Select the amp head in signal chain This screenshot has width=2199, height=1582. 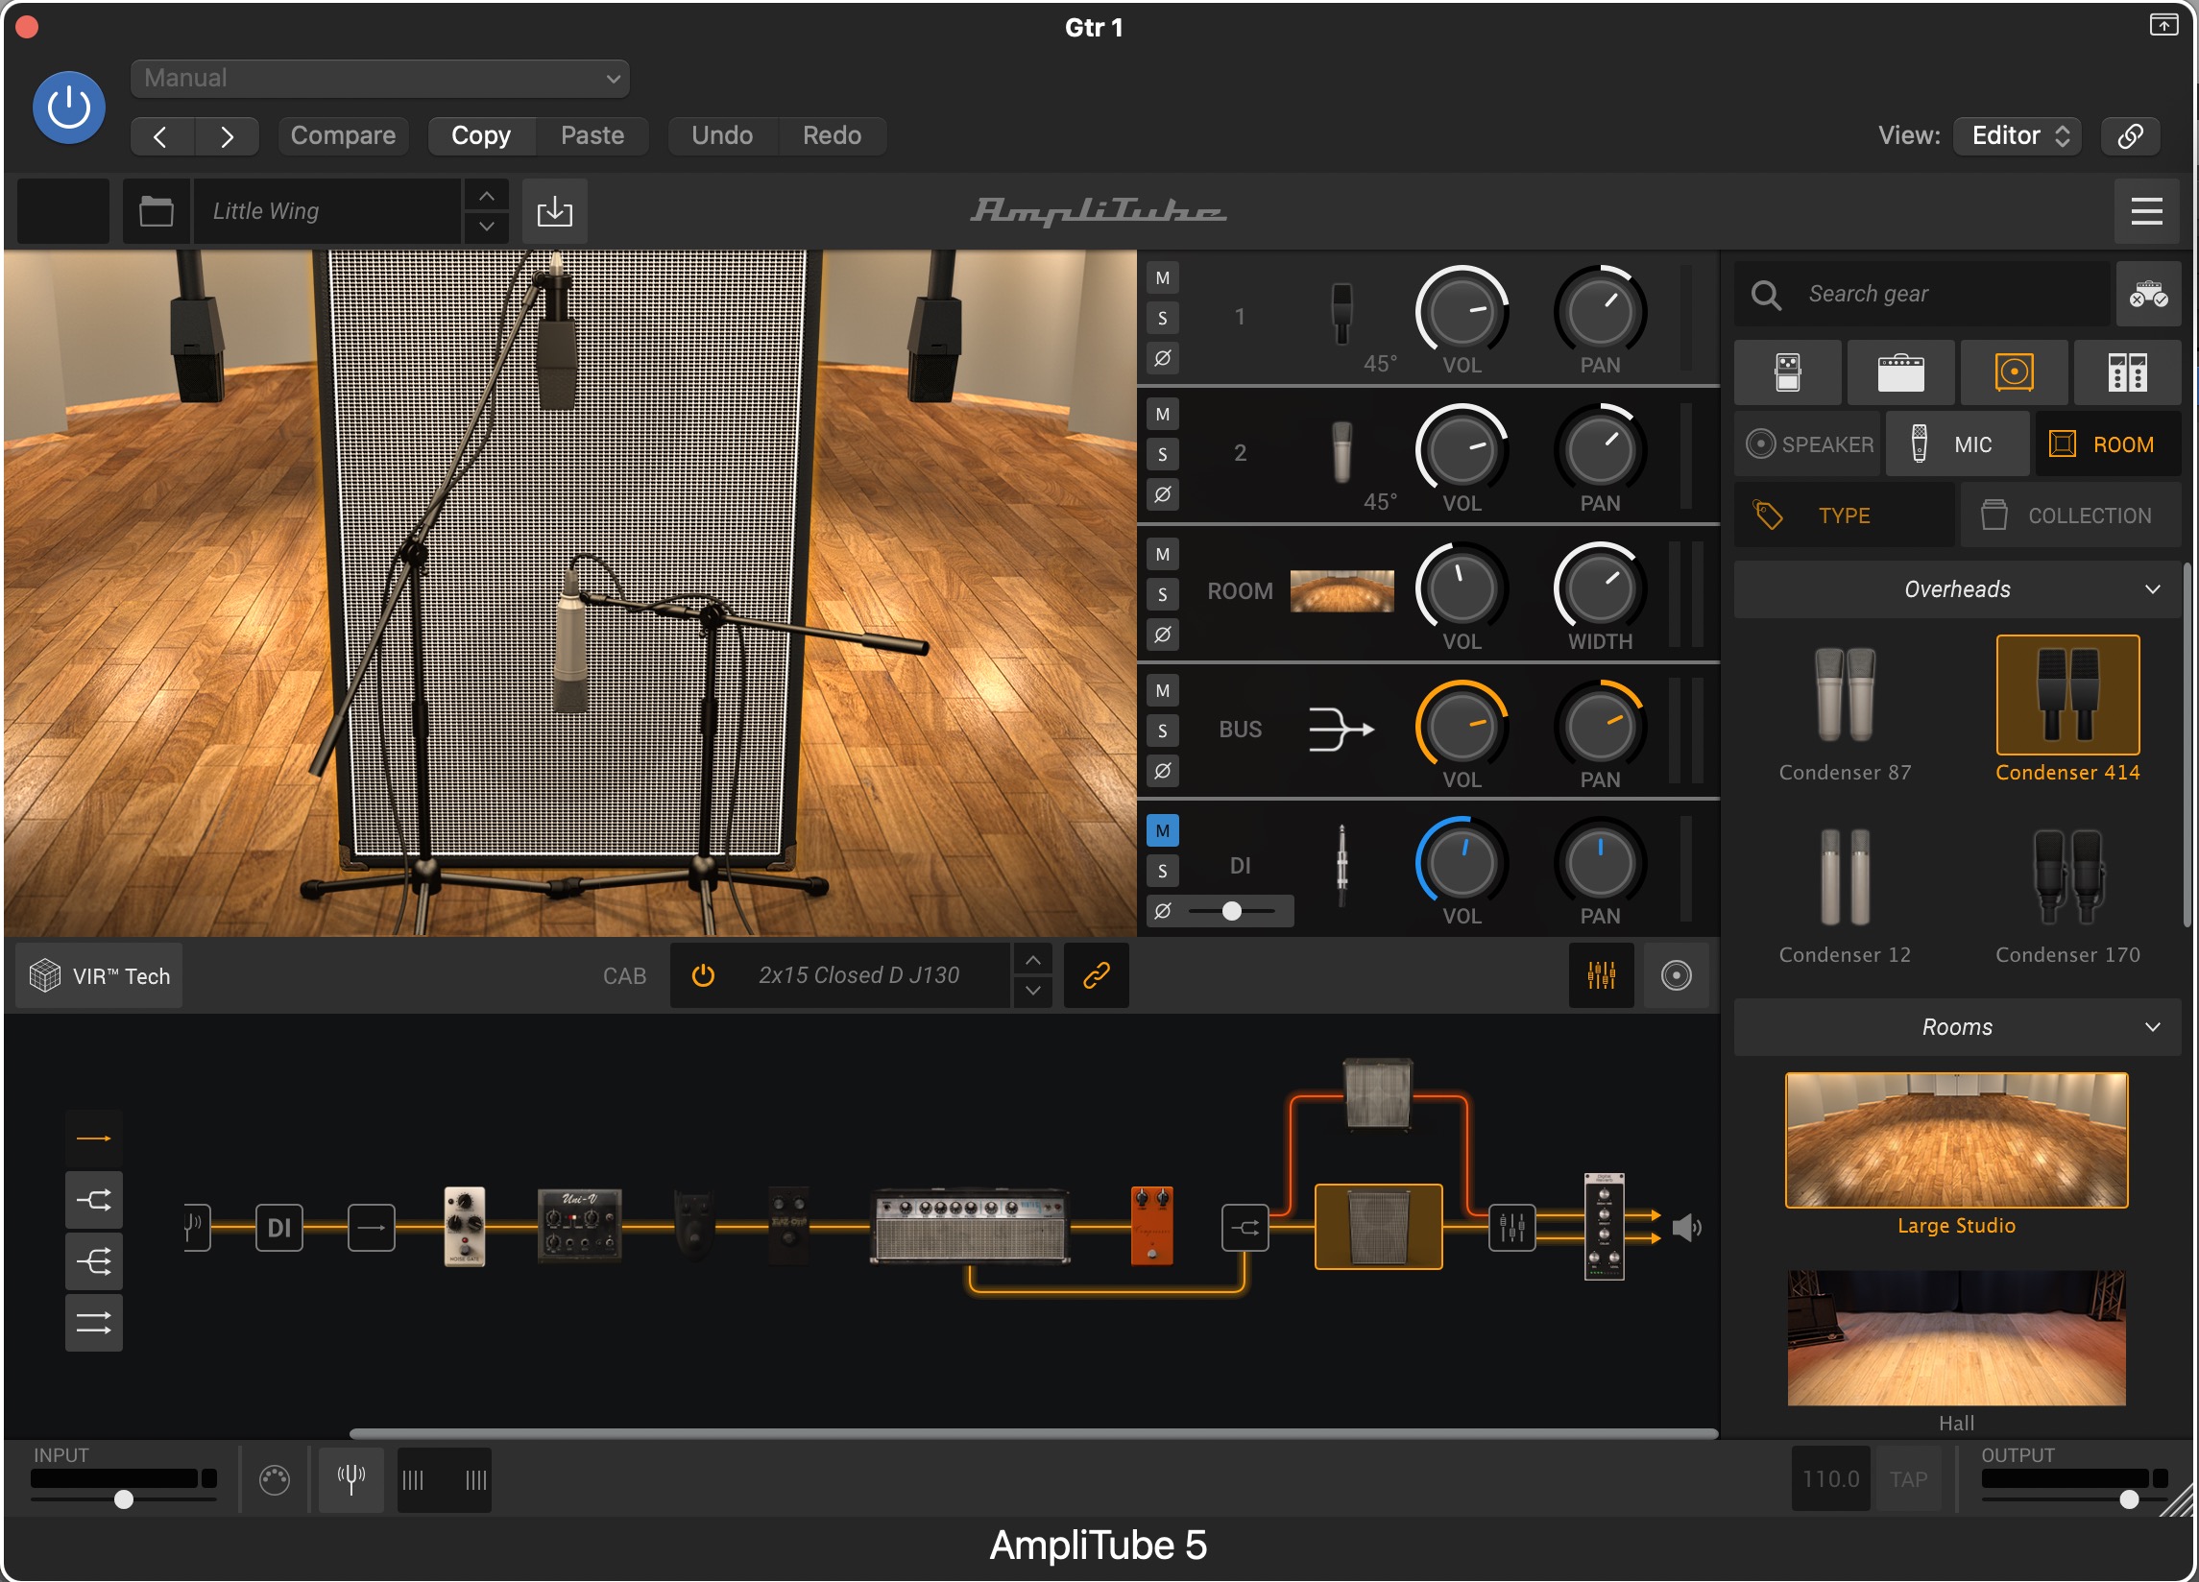click(x=971, y=1226)
